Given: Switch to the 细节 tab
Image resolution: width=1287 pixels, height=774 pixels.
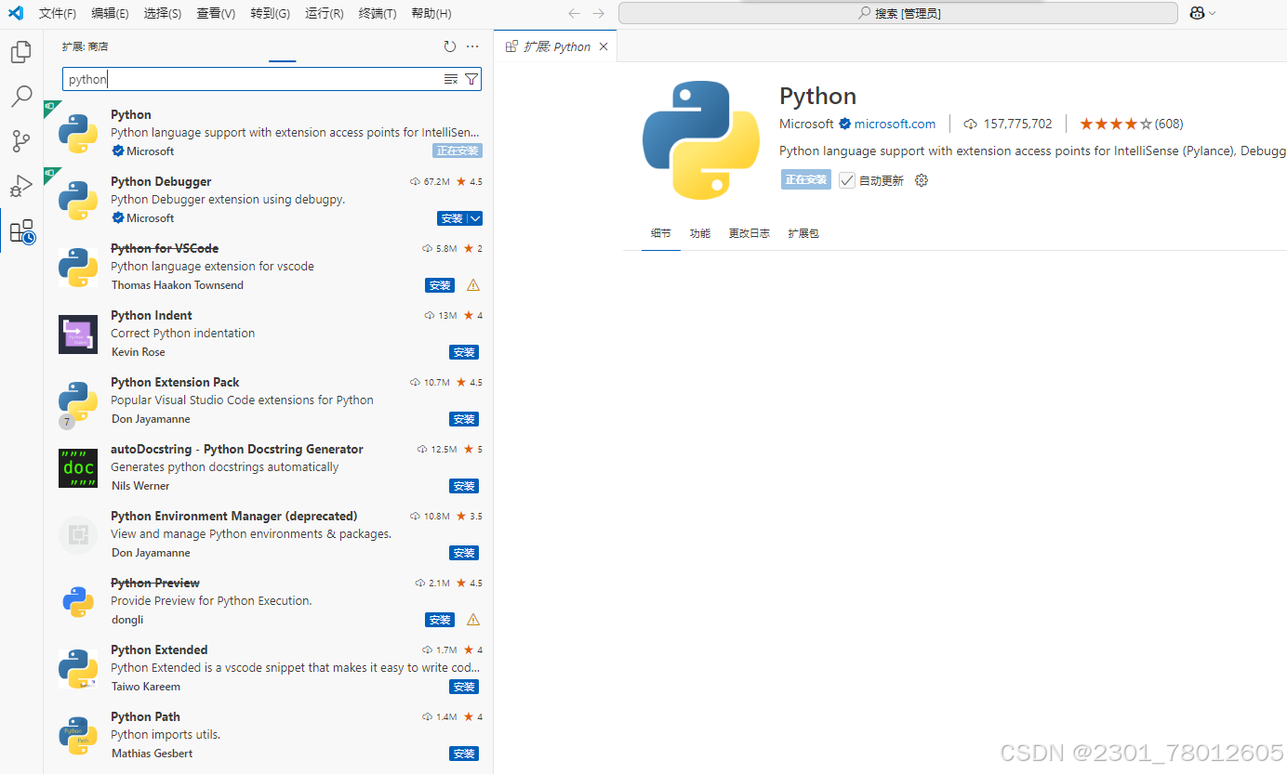Looking at the screenshot, I should [x=661, y=233].
